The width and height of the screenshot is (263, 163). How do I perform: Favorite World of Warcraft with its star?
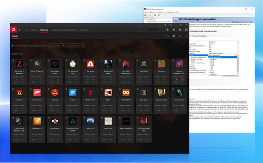pyautogui.click(x=31, y=60)
